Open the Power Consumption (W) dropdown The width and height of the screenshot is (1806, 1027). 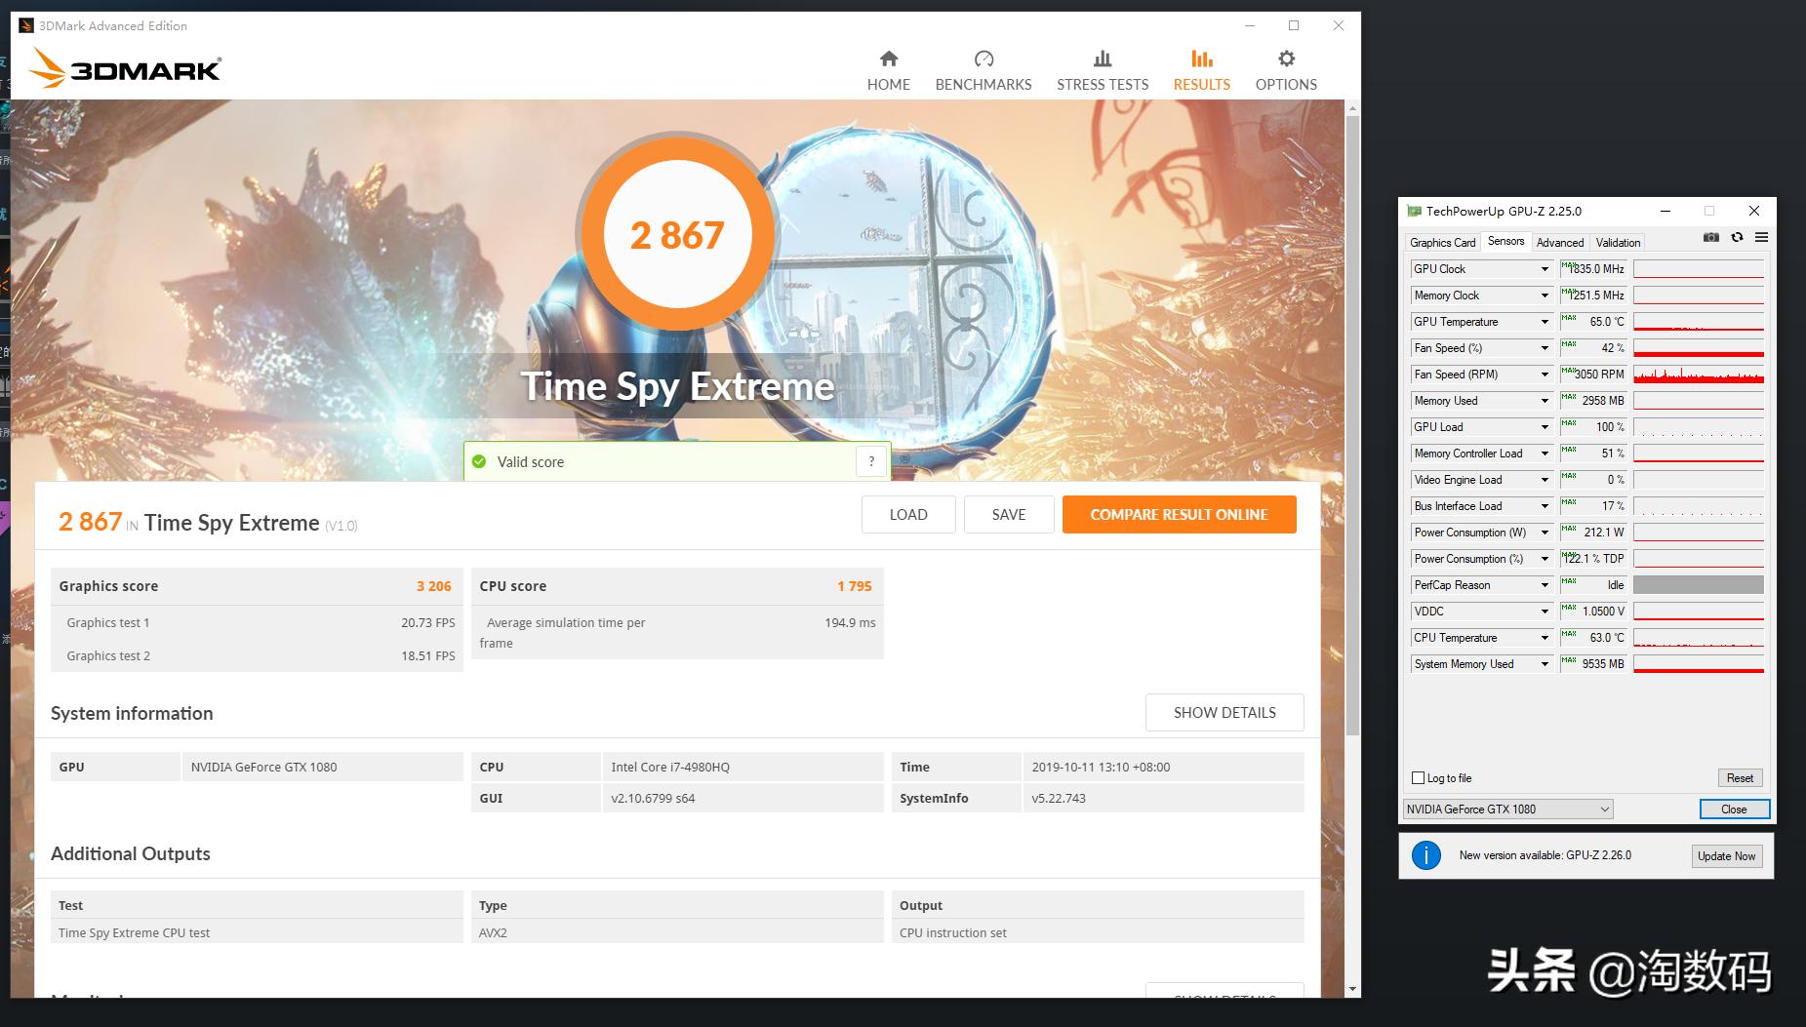(x=1545, y=533)
